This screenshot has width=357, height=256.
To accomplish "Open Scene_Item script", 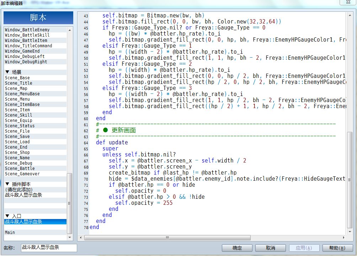I will (x=35, y=110).
